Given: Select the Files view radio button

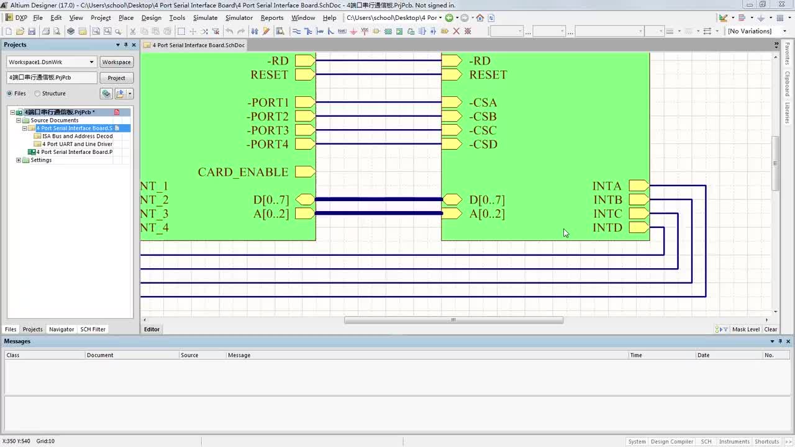Looking at the screenshot, I should 9,94.
